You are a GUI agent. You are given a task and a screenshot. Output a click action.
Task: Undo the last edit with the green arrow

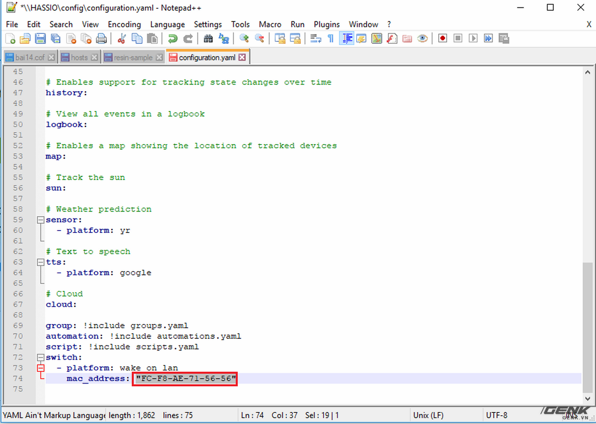[x=173, y=39]
